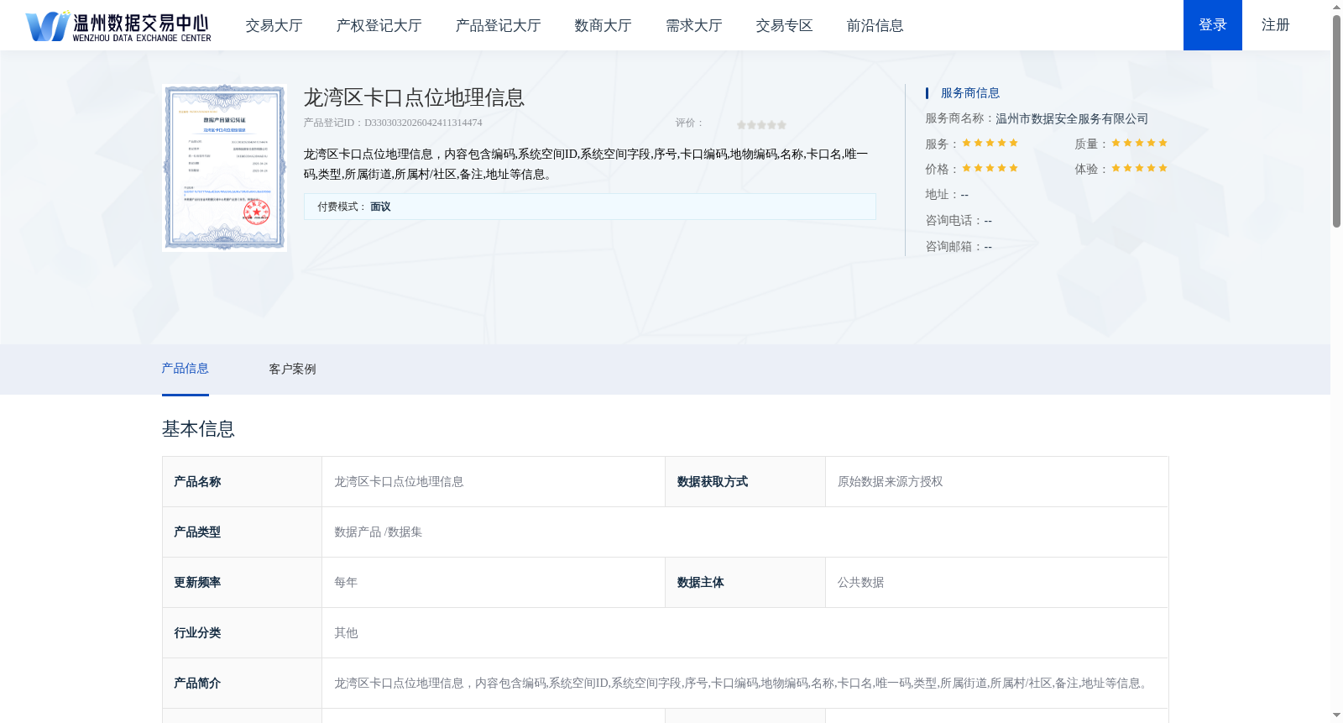Click the 地址 field in provider info
This screenshot has width=1343, height=723.
click(947, 195)
